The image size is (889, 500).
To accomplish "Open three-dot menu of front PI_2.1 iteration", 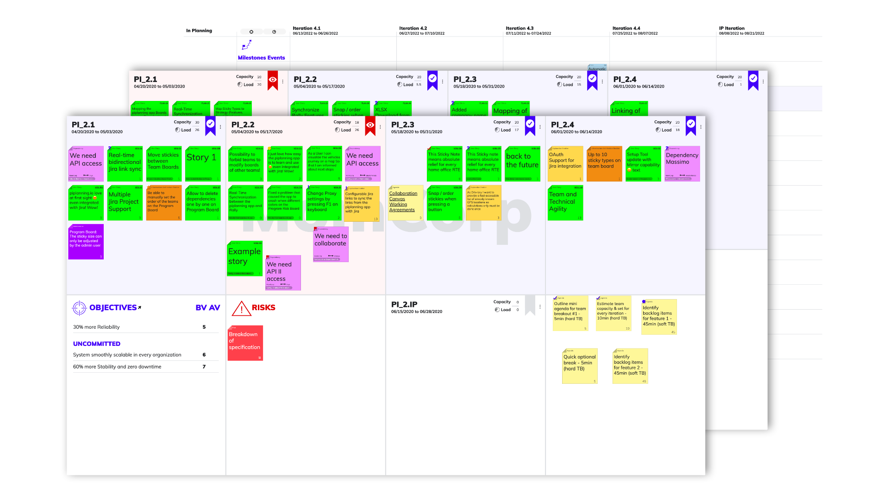I will (220, 127).
